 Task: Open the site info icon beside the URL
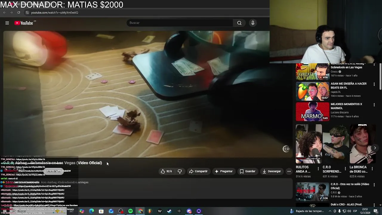point(27,13)
